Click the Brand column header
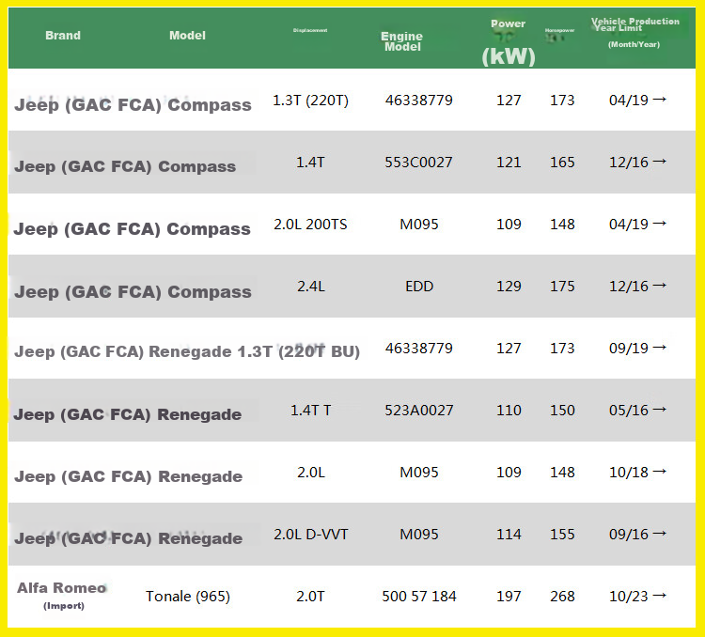Screen dimensions: 705x637 tap(63, 36)
